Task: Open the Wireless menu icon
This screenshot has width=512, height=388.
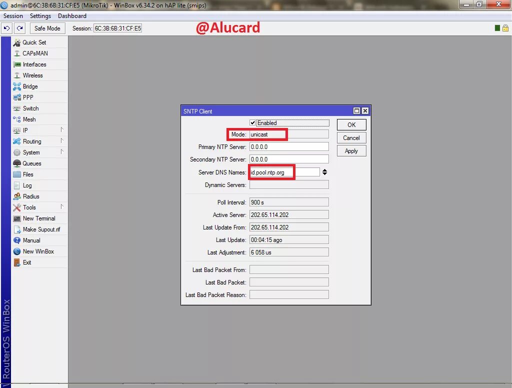Action: pyautogui.click(x=16, y=75)
